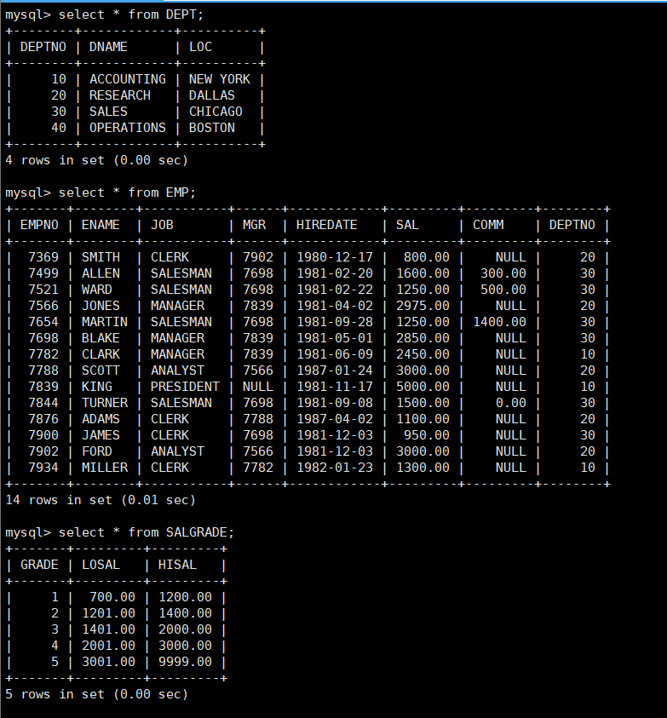Click employee name TURNER
This screenshot has height=718, width=667.
point(105,403)
